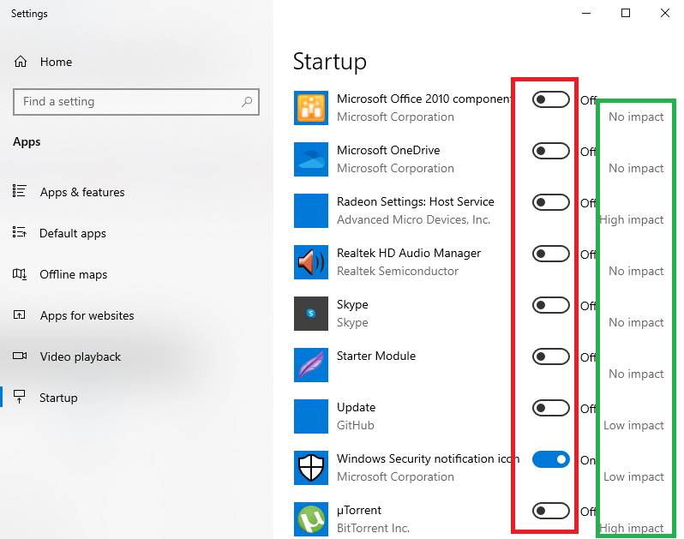Click the Realtek HD Audio Manager speaker icon
This screenshot has width=684, height=539.
[x=311, y=262]
